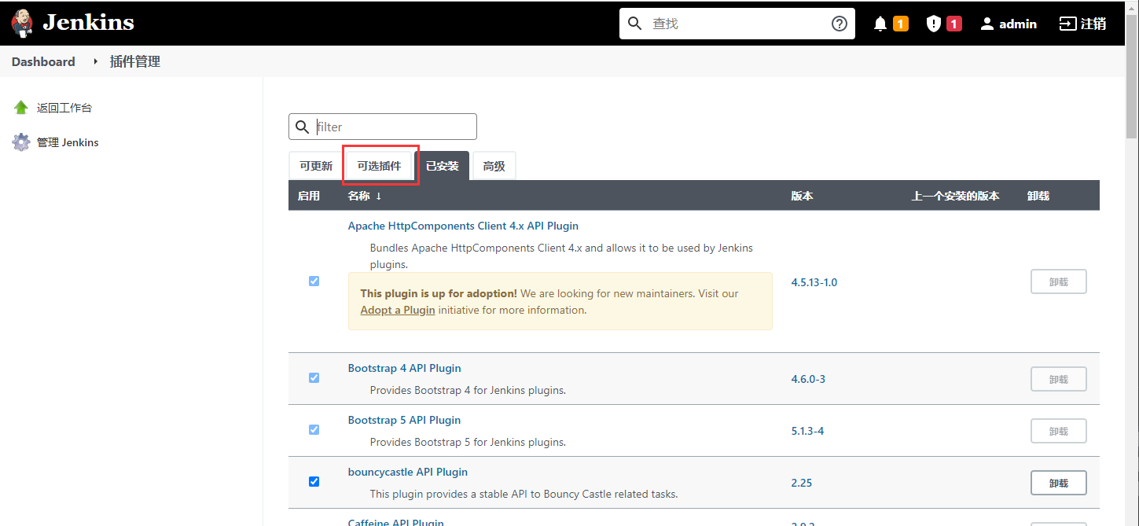Open the Bootstrap 5 API Plugin link
The width and height of the screenshot is (1139, 526).
404,420
